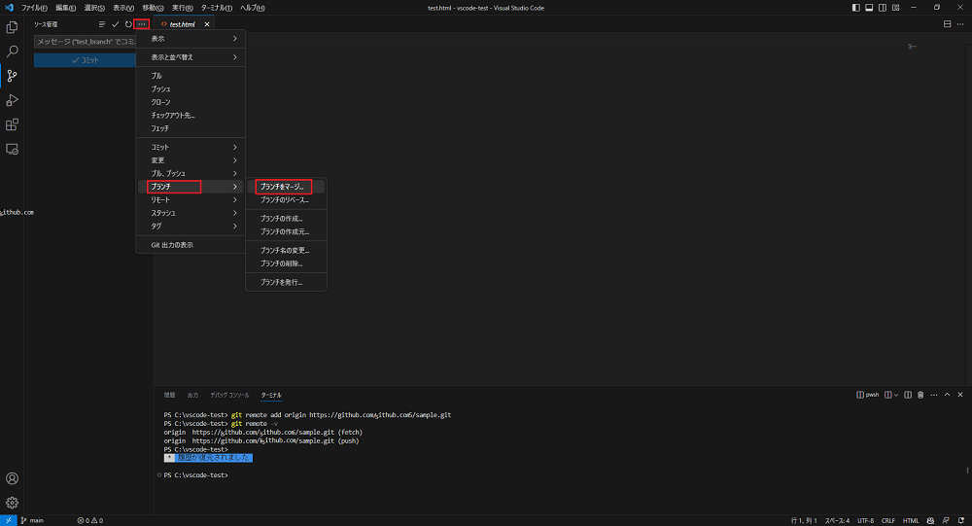The image size is (972, 526).
Task: Open the Accounts icon in activity bar
Action: click(x=12, y=478)
